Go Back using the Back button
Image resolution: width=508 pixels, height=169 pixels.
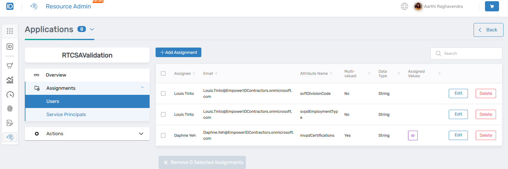tap(488, 30)
